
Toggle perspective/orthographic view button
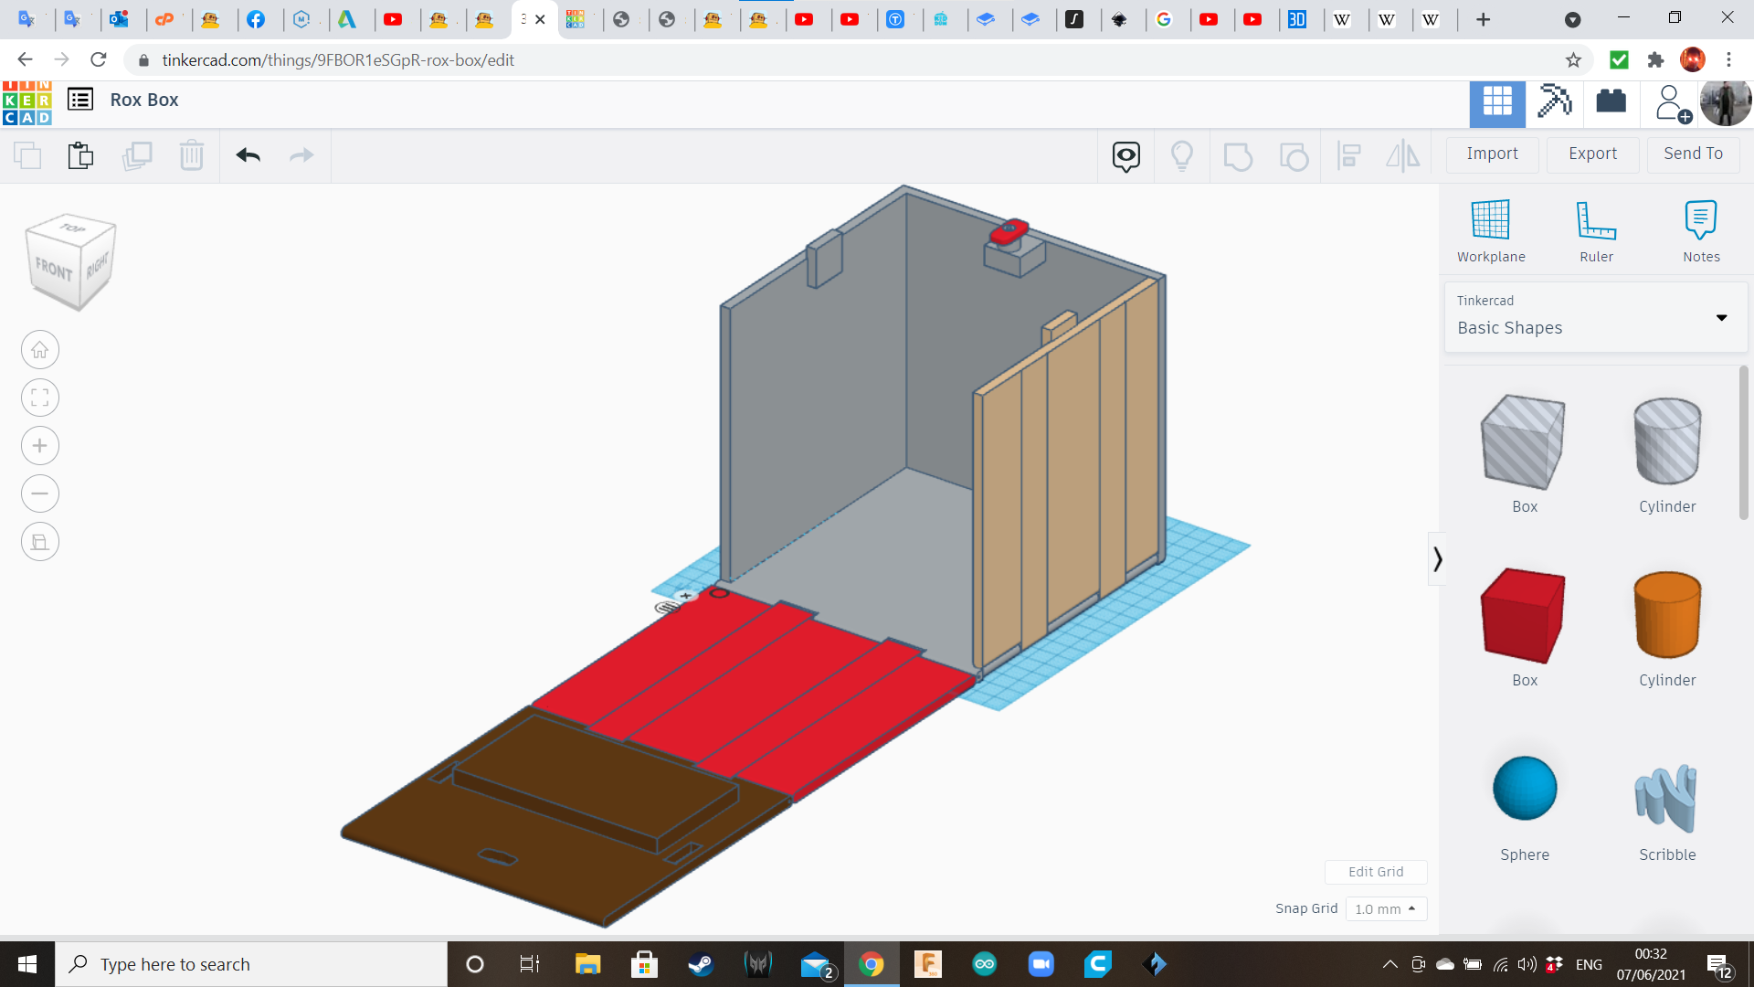(x=40, y=542)
